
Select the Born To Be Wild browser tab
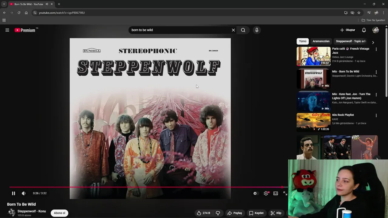pos(29,4)
